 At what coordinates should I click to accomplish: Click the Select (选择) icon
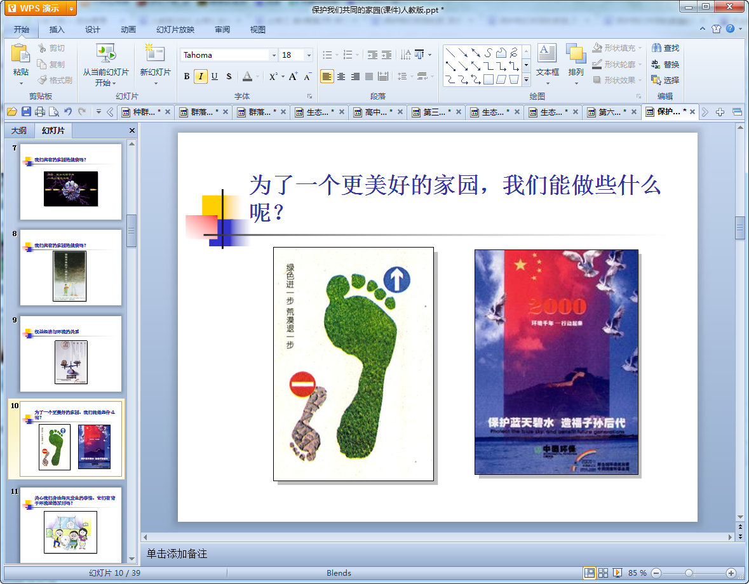656,80
